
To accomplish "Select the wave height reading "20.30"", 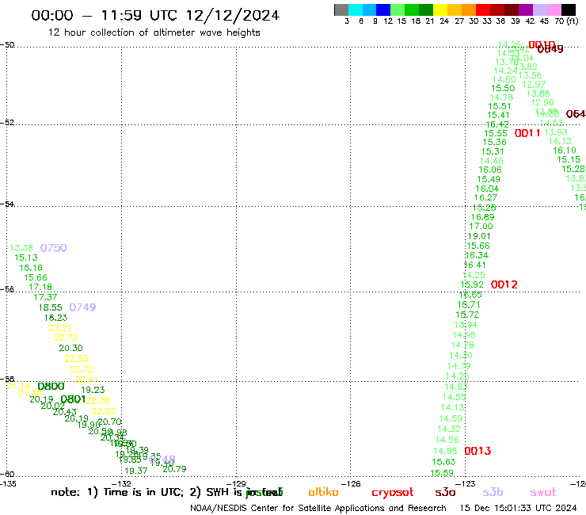I will click(x=70, y=348).
